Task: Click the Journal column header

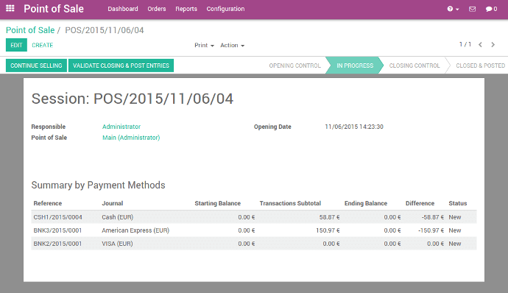Action: 113,203
